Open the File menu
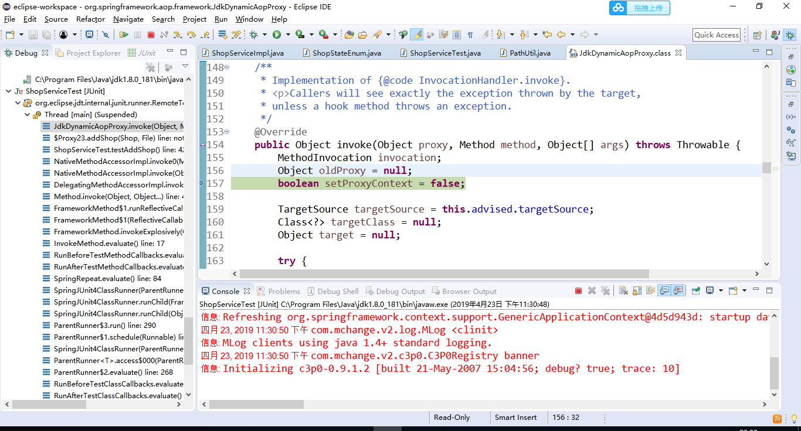The width and height of the screenshot is (801, 431). (10, 19)
